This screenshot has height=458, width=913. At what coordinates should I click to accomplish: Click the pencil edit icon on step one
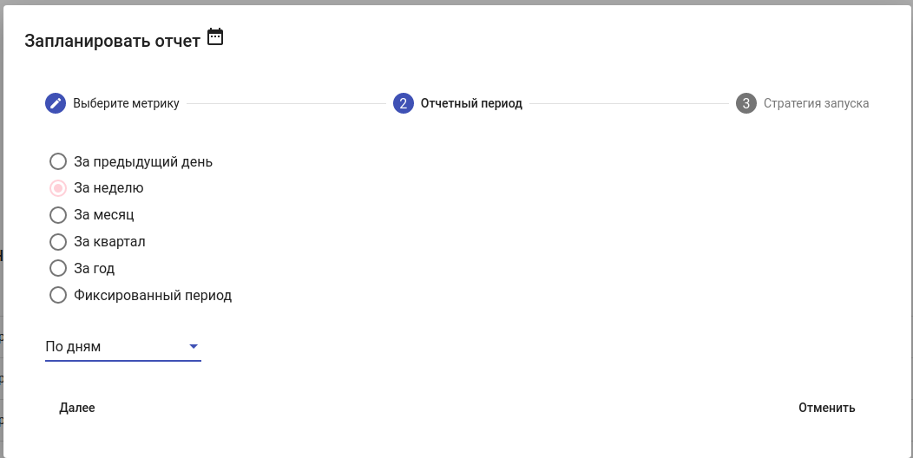click(x=56, y=103)
